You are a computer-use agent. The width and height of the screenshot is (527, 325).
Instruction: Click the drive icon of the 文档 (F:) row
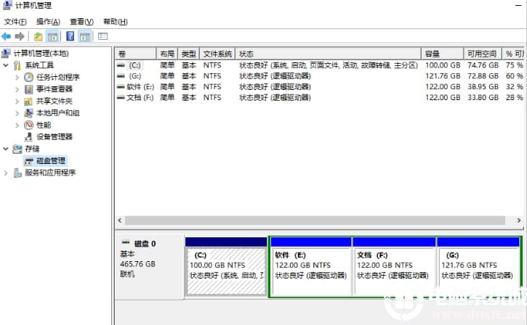tap(121, 98)
